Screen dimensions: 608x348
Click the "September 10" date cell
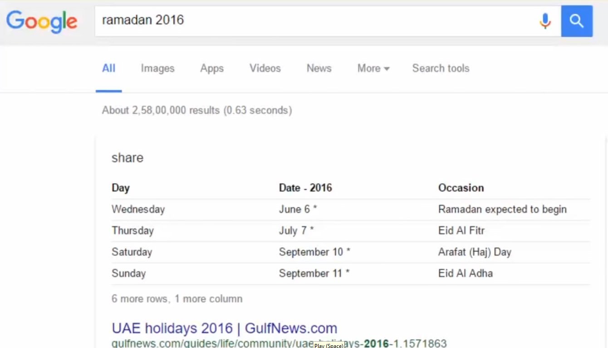[314, 252]
